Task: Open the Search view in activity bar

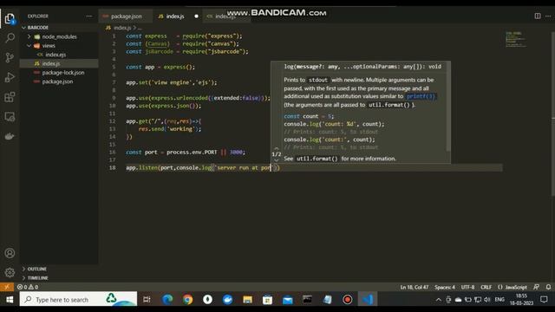Action: [10, 37]
